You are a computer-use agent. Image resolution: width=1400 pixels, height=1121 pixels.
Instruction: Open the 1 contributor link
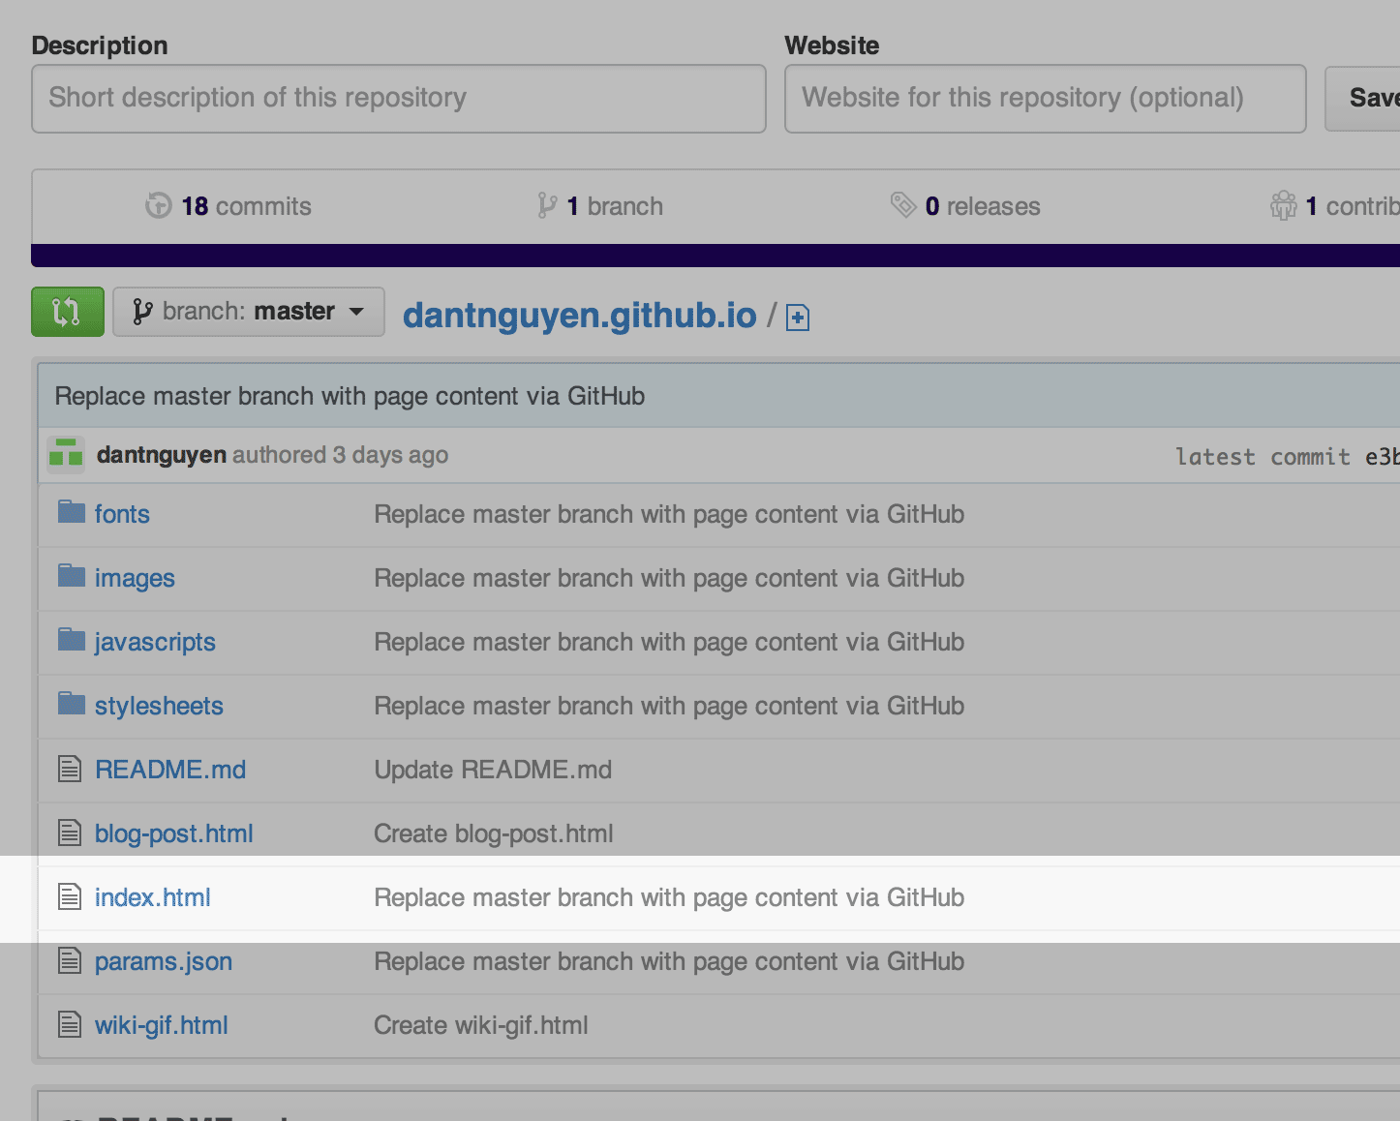[x=1353, y=206]
